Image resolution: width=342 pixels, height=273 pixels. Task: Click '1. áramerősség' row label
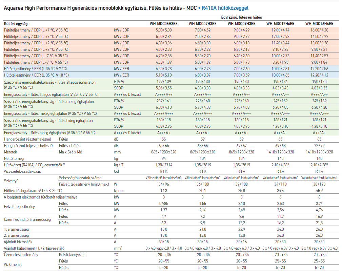click(x=16, y=229)
